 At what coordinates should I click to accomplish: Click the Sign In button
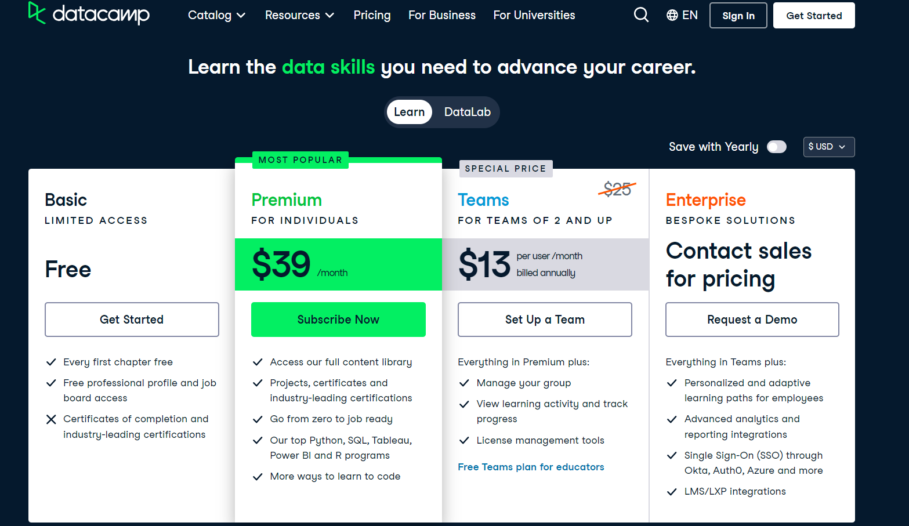pyautogui.click(x=738, y=16)
